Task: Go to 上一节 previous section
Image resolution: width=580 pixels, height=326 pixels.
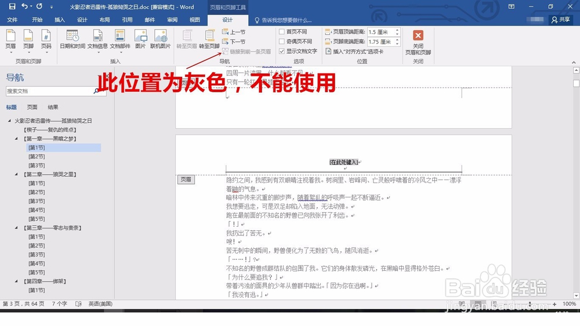Action: (x=234, y=32)
